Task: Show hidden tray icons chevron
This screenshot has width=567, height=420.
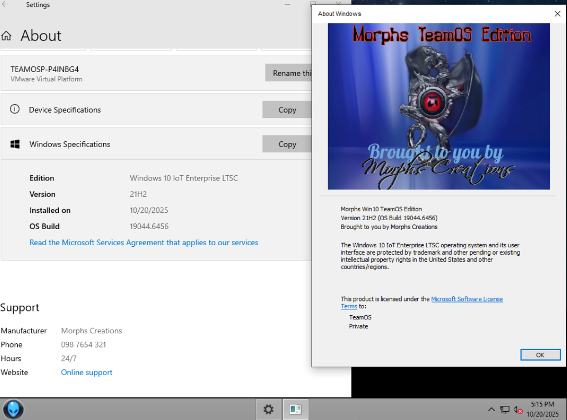Action: 491,410
